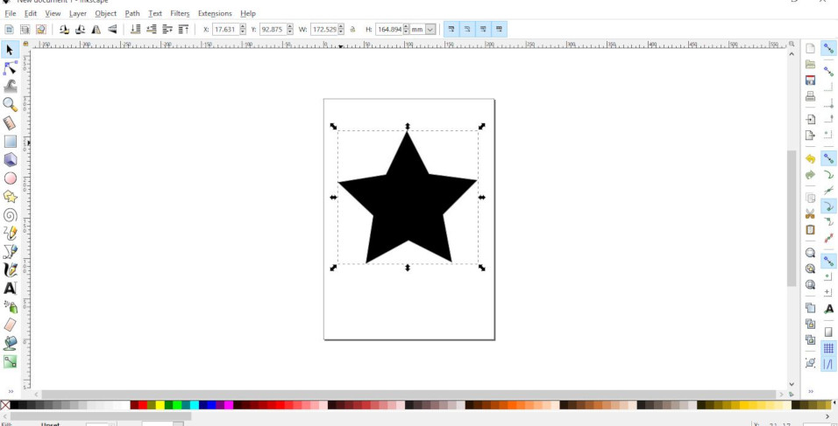Pick the Paint bucket fill tool
This screenshot has height=426, width=838.
coord(10,343)
